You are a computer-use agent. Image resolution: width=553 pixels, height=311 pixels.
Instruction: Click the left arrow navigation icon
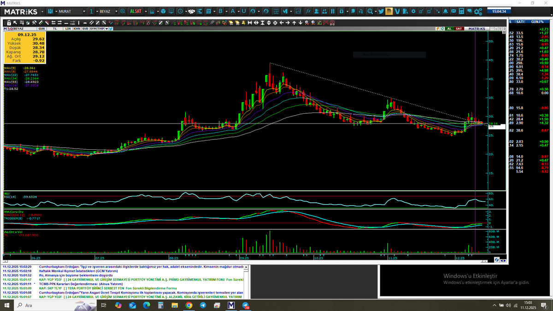pos(282,23)
